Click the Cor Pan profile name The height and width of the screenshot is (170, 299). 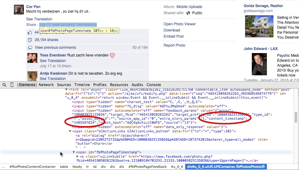pyautogui.click(x=33, y=7)
